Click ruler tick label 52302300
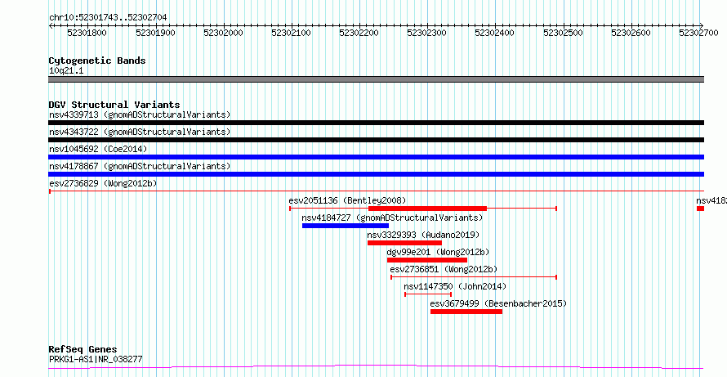The height and width of the screenshot is (377, 727). coord(427,33)
